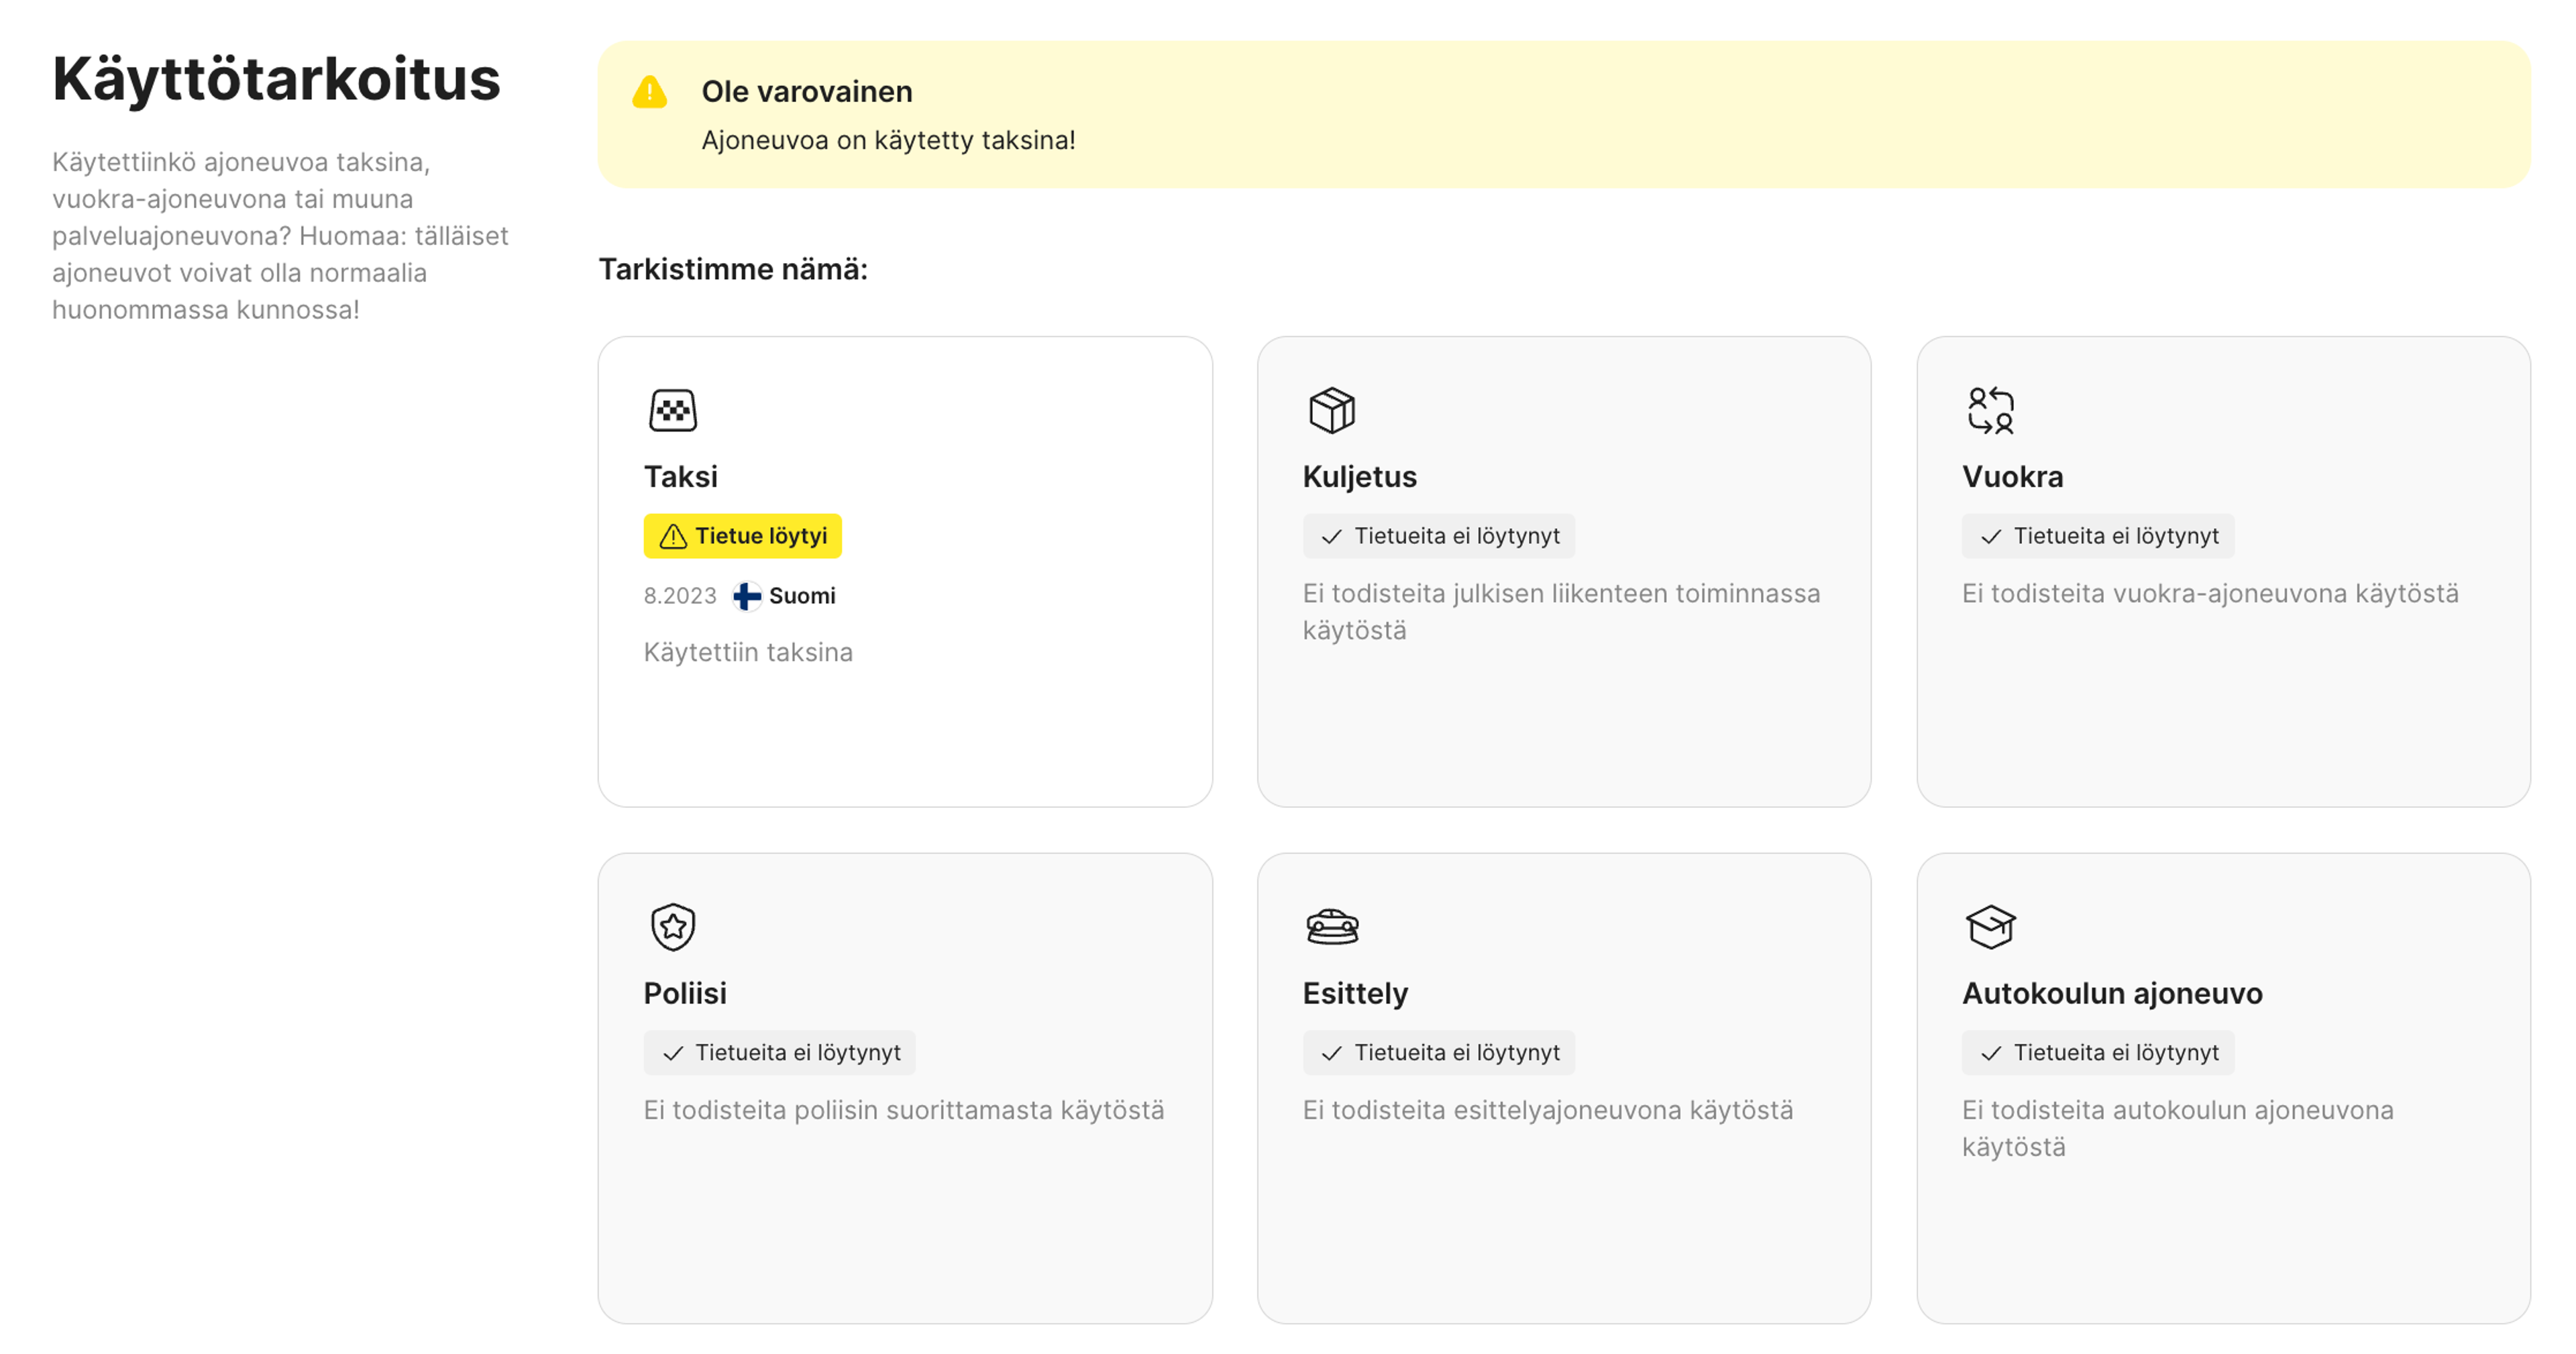This screenshot has height=1354, width=2576.
Task: Click the Autokoulun graduation cap icon
Action: pos(1990,926)
